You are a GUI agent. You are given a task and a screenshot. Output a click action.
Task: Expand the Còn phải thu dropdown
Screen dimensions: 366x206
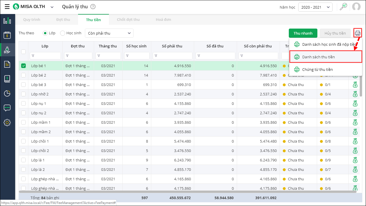pyautogui.click(x=109, y=33)
